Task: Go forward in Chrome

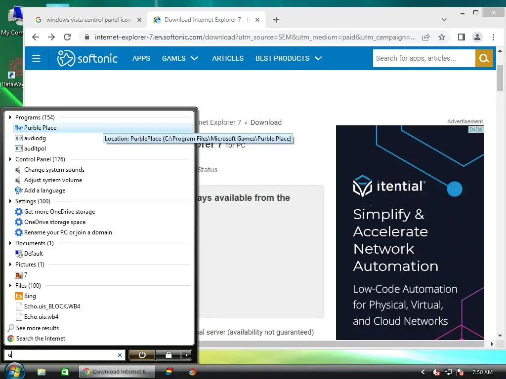Action: (x=51, y=37)
